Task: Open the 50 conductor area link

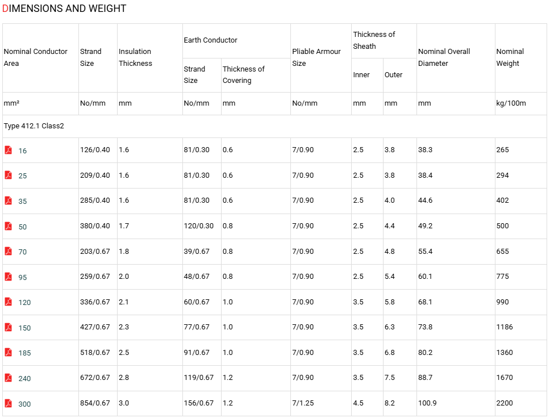Action: coord(23,227)
